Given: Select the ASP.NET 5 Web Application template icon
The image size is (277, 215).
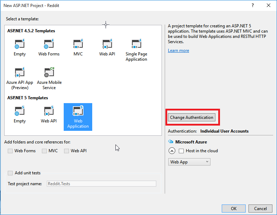Looking at the screenshot, I should pyautogui.click(x=78, y=111).
